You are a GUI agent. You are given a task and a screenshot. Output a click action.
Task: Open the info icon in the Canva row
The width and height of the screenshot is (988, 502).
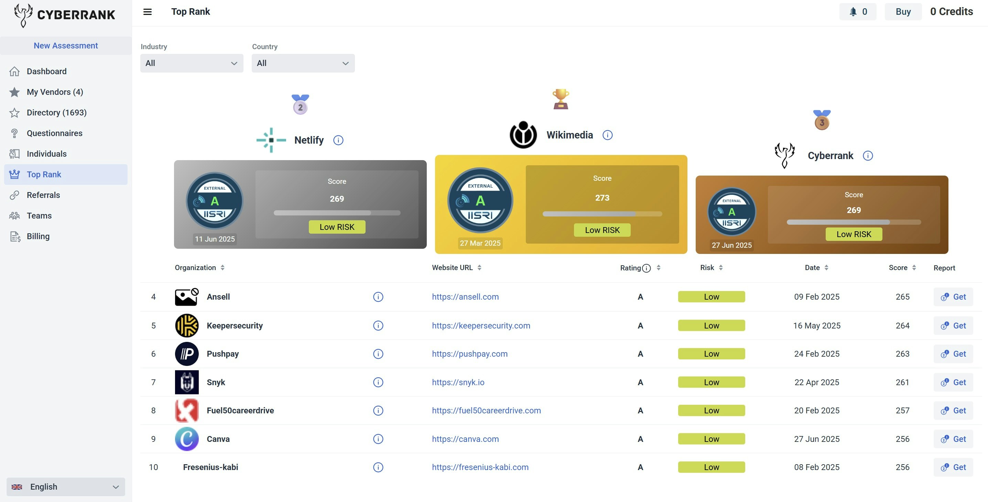378,439
